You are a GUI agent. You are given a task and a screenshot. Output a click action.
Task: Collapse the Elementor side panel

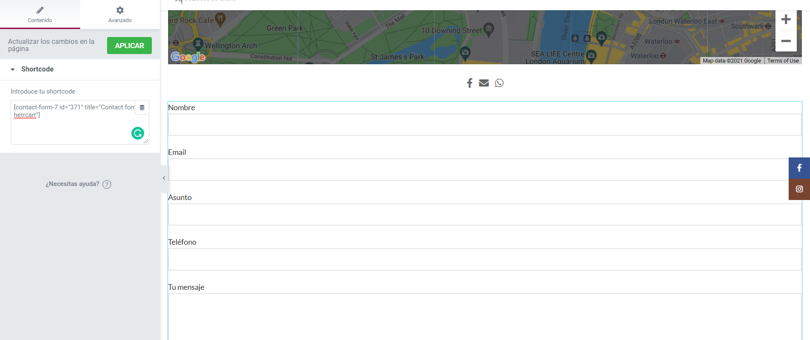[164, 178]
